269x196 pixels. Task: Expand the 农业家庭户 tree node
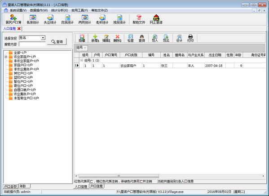click(x=6, y=57)
